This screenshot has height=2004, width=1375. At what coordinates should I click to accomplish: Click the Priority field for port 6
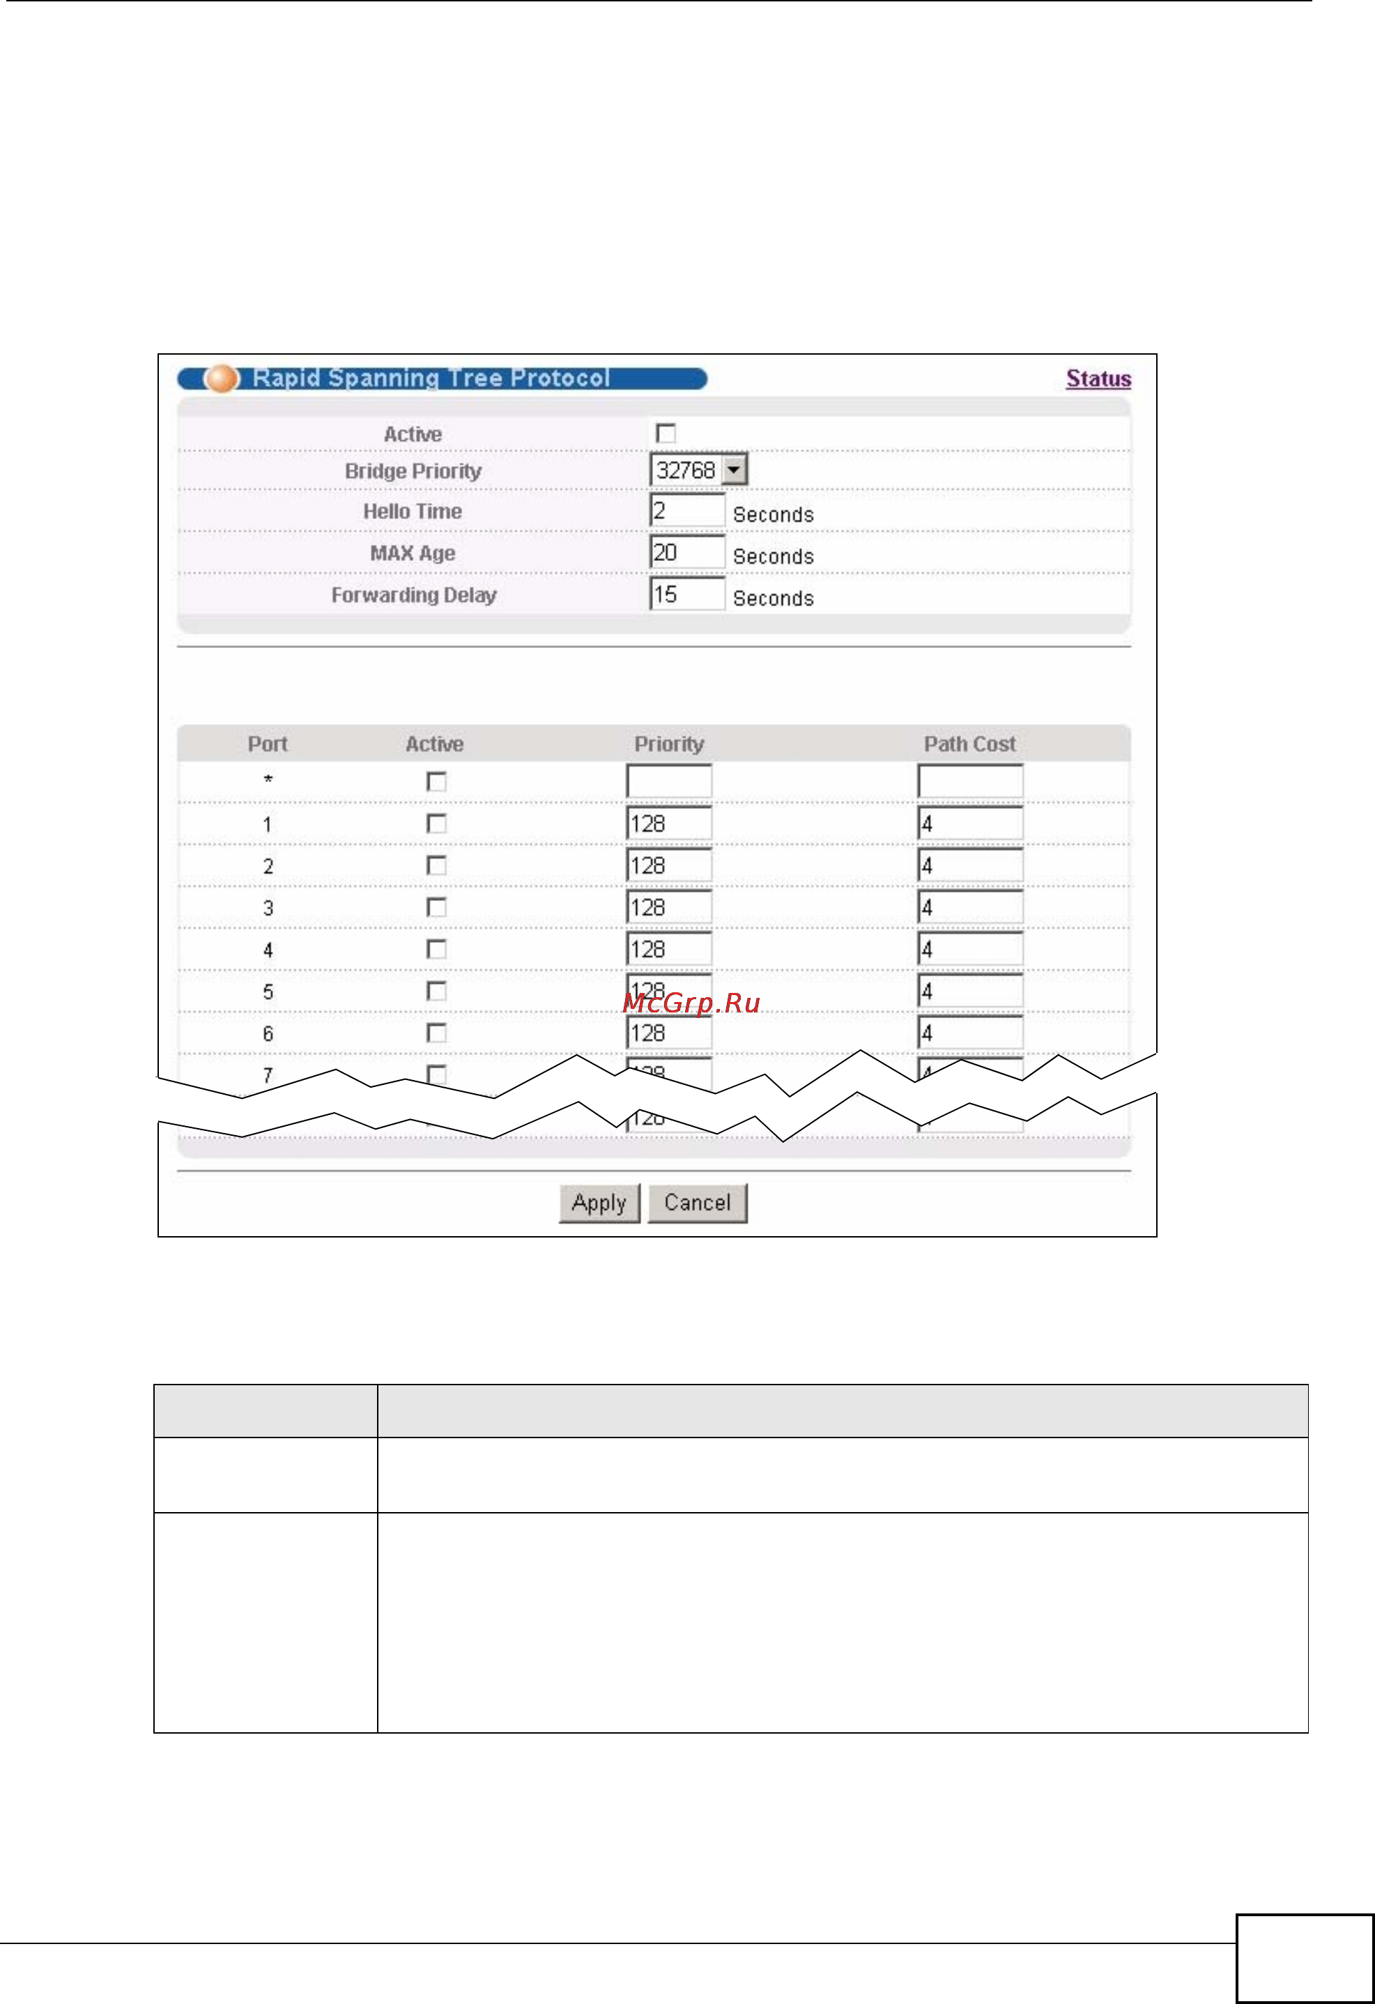tap(668, 1033)
